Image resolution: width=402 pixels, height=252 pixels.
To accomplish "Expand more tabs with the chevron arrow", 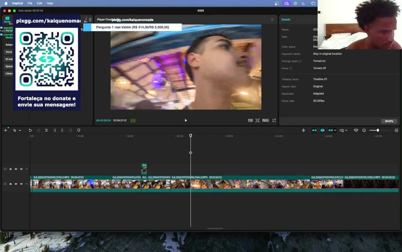I will 90,20.
